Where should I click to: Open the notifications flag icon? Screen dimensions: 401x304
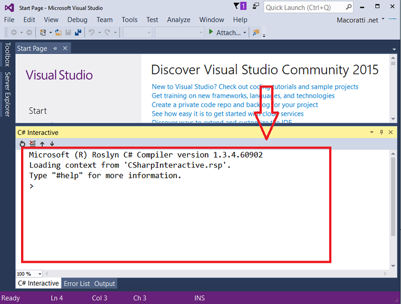[240, 6]
